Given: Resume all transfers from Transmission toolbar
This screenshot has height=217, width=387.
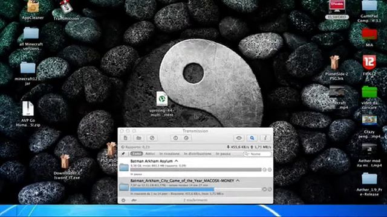Looking at the screenshot, I should pyautogui.click(x=186, y=138).
